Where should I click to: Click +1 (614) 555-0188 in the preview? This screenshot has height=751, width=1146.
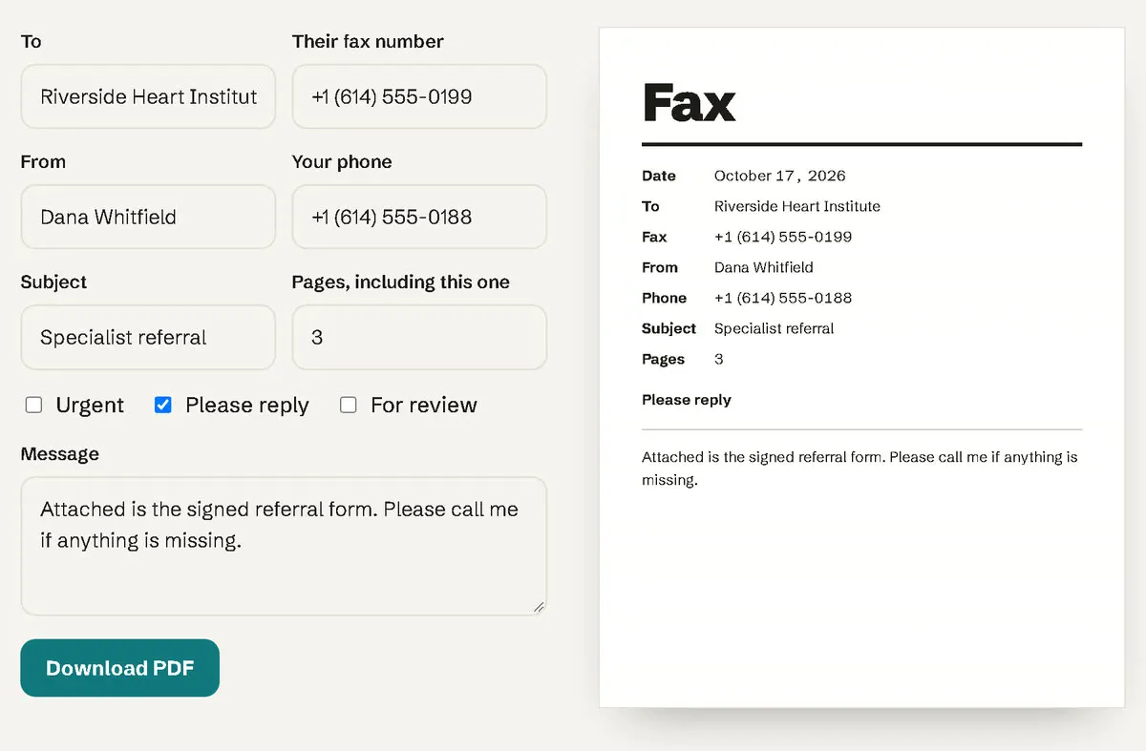point(783,298)
